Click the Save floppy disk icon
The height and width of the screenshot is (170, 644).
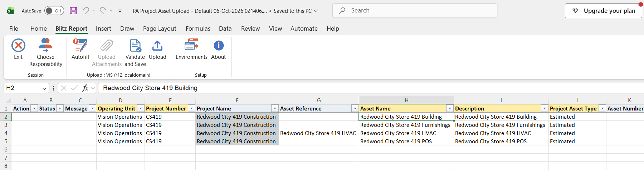click(x=73, y=11)
